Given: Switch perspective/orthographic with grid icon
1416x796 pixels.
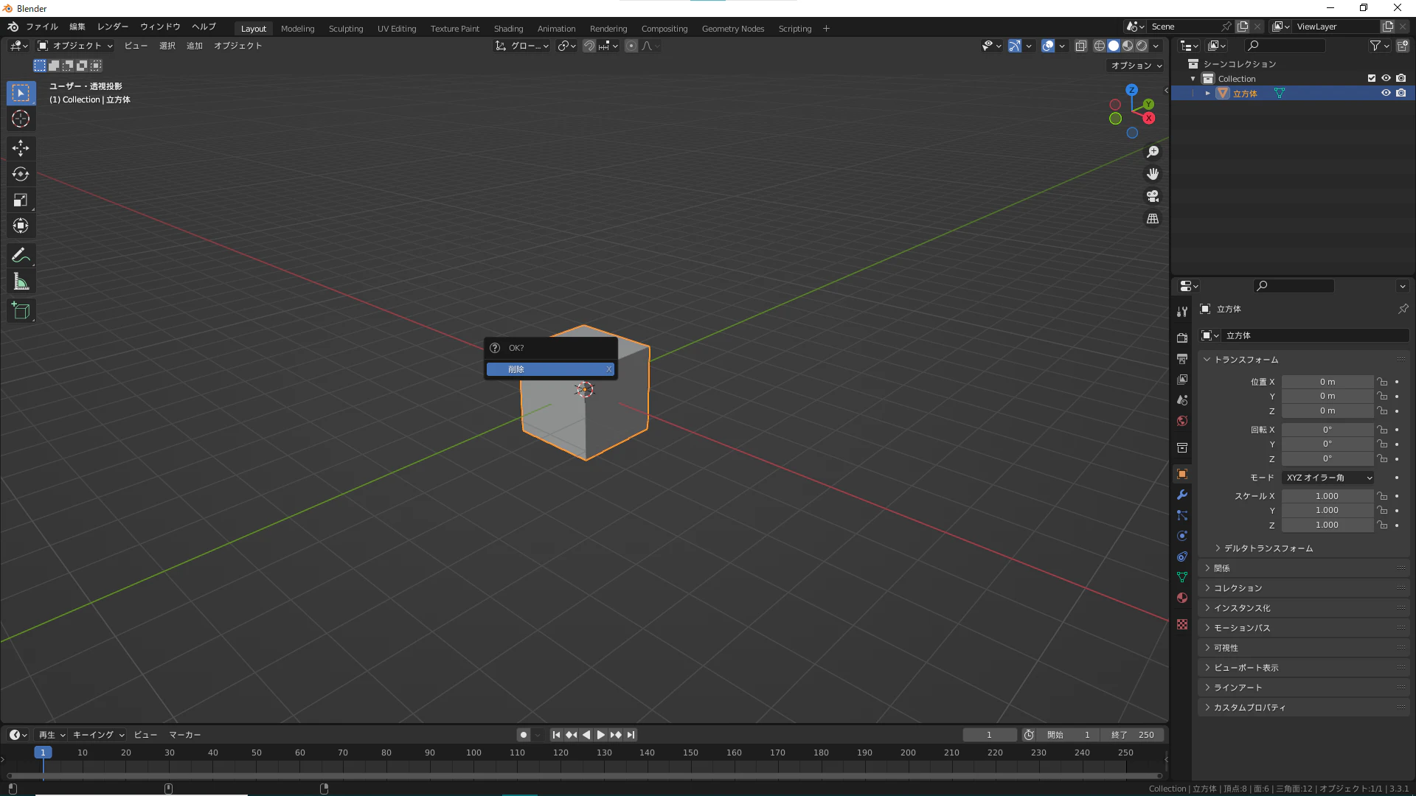Looking at the screenshot, I should tap(1153, 219).
